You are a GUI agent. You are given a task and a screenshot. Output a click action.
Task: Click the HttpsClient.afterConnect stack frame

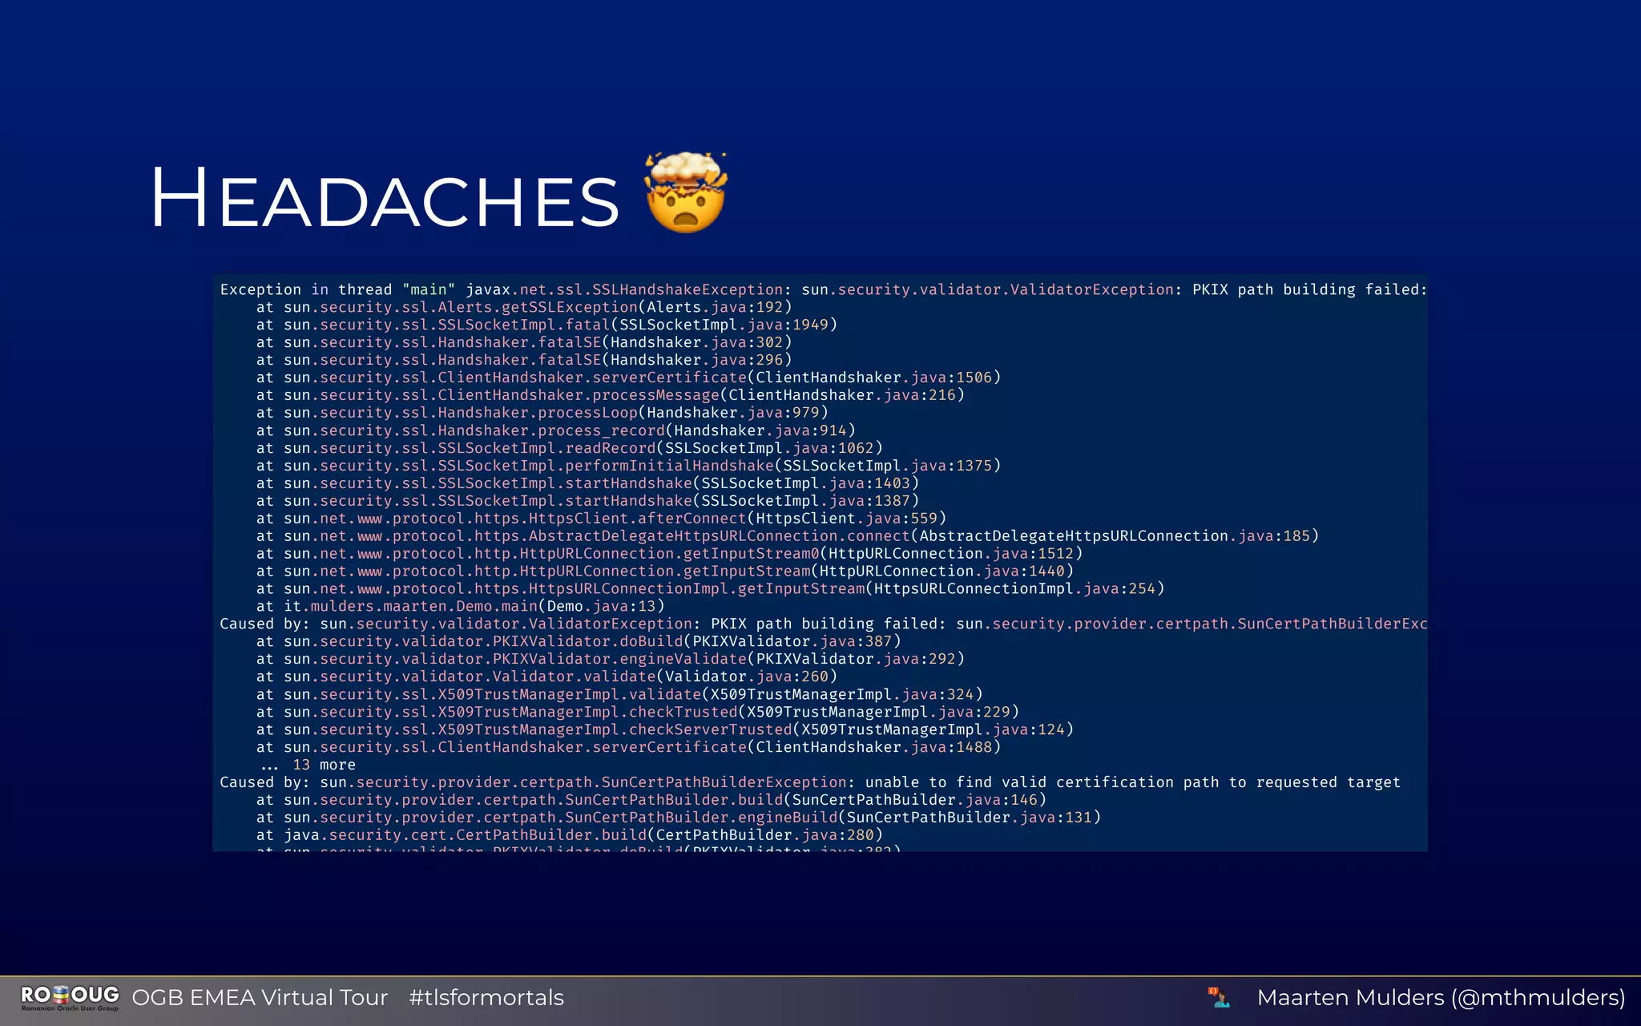pyautogui.click(x=601, y=519)
